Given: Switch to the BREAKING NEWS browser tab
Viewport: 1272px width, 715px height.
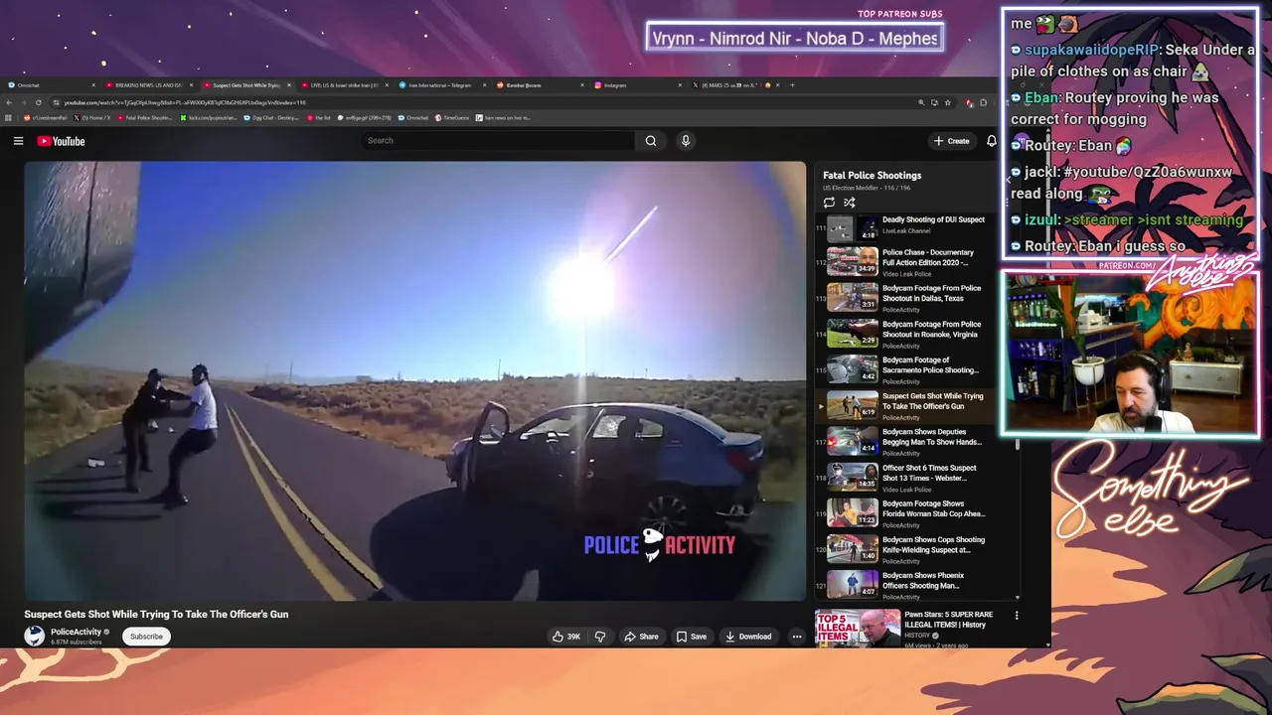Looking at the screenshot, I should pyautogui.click(x=148, y=85).
